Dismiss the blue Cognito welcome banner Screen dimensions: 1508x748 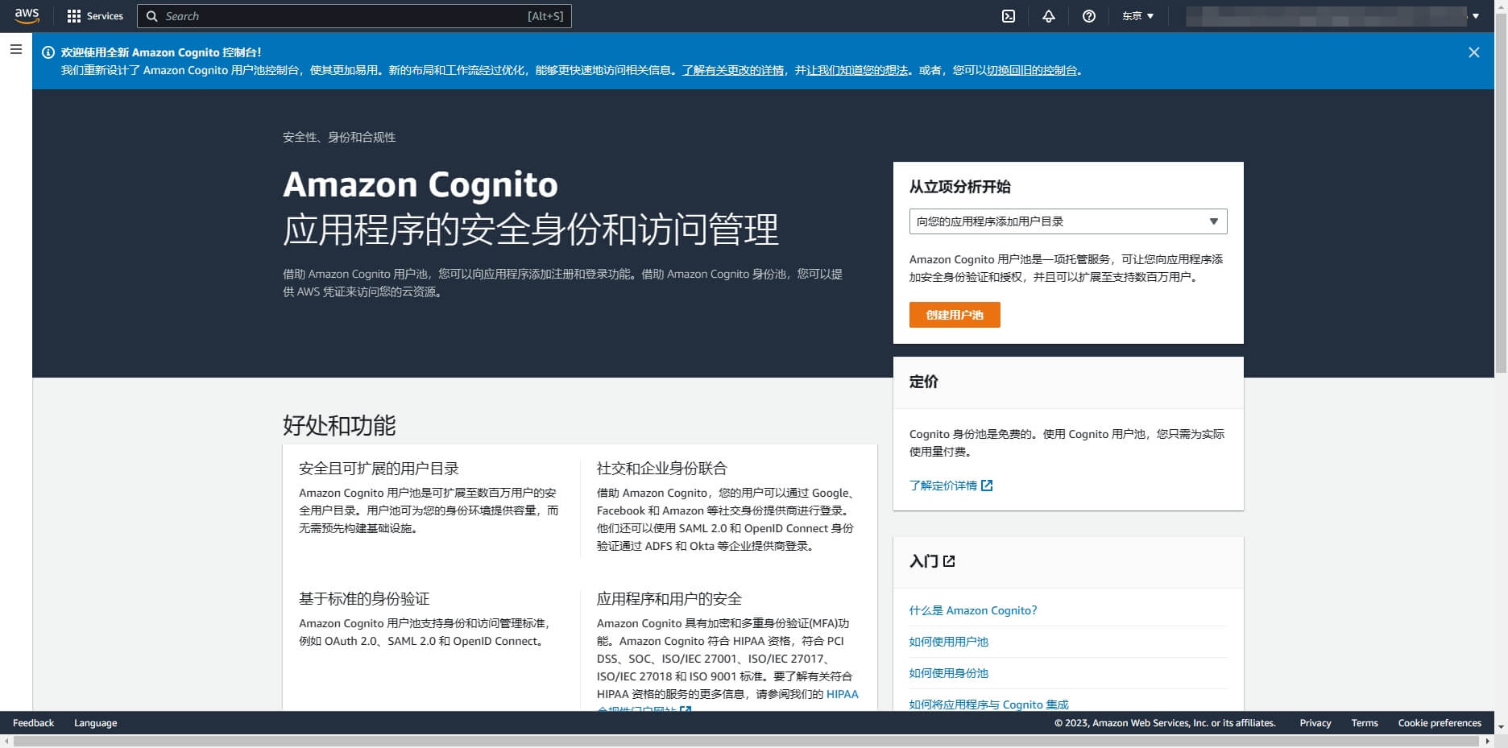(x=1473, y=52)
